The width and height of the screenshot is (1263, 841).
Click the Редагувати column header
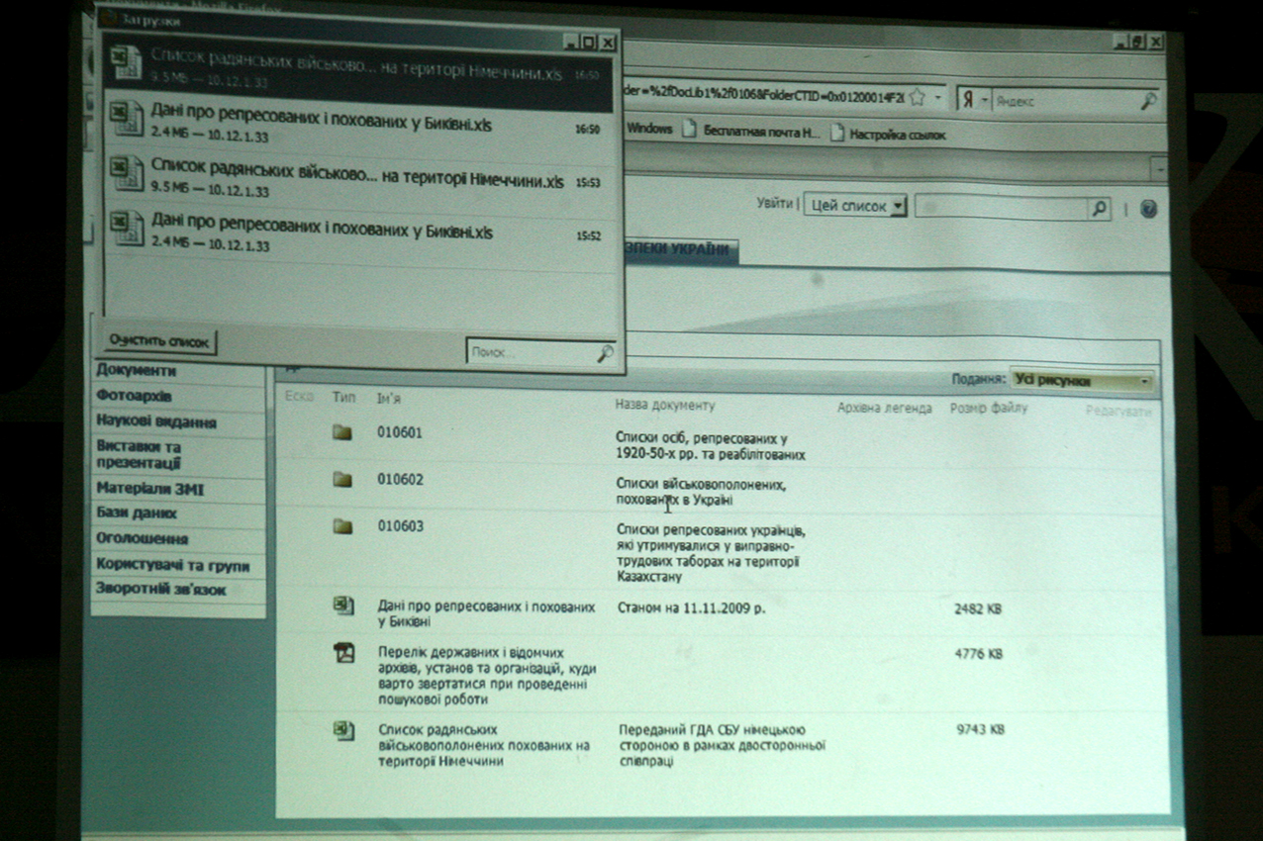[1118, 412]
